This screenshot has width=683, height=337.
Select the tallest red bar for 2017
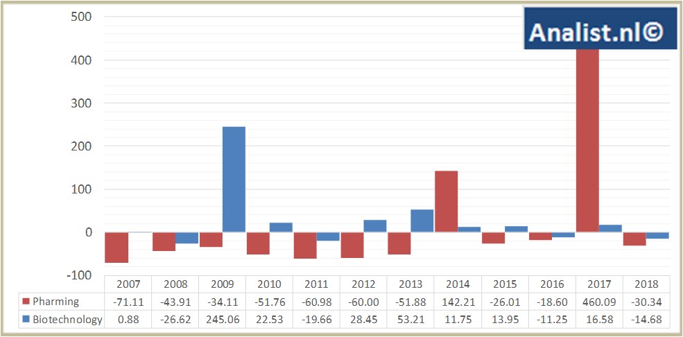click(x=587, y=139)
